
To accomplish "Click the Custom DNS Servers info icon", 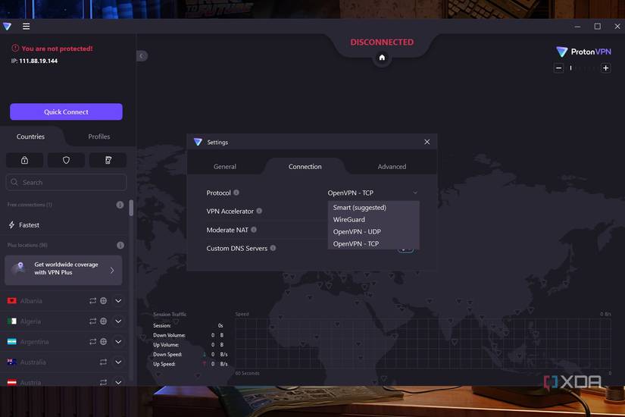I will point(273,248).
